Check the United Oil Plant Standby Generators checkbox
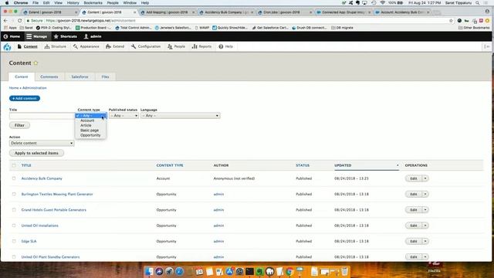This screenshot has width=494, height=278. 14,257
